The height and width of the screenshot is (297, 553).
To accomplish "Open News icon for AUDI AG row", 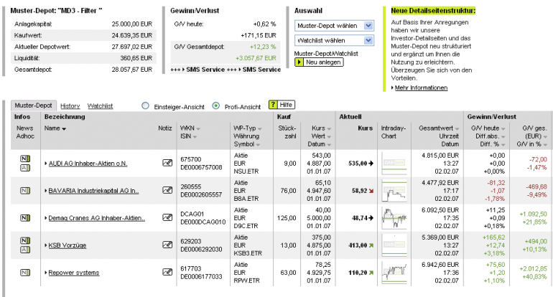I will [x=25, y=159].
